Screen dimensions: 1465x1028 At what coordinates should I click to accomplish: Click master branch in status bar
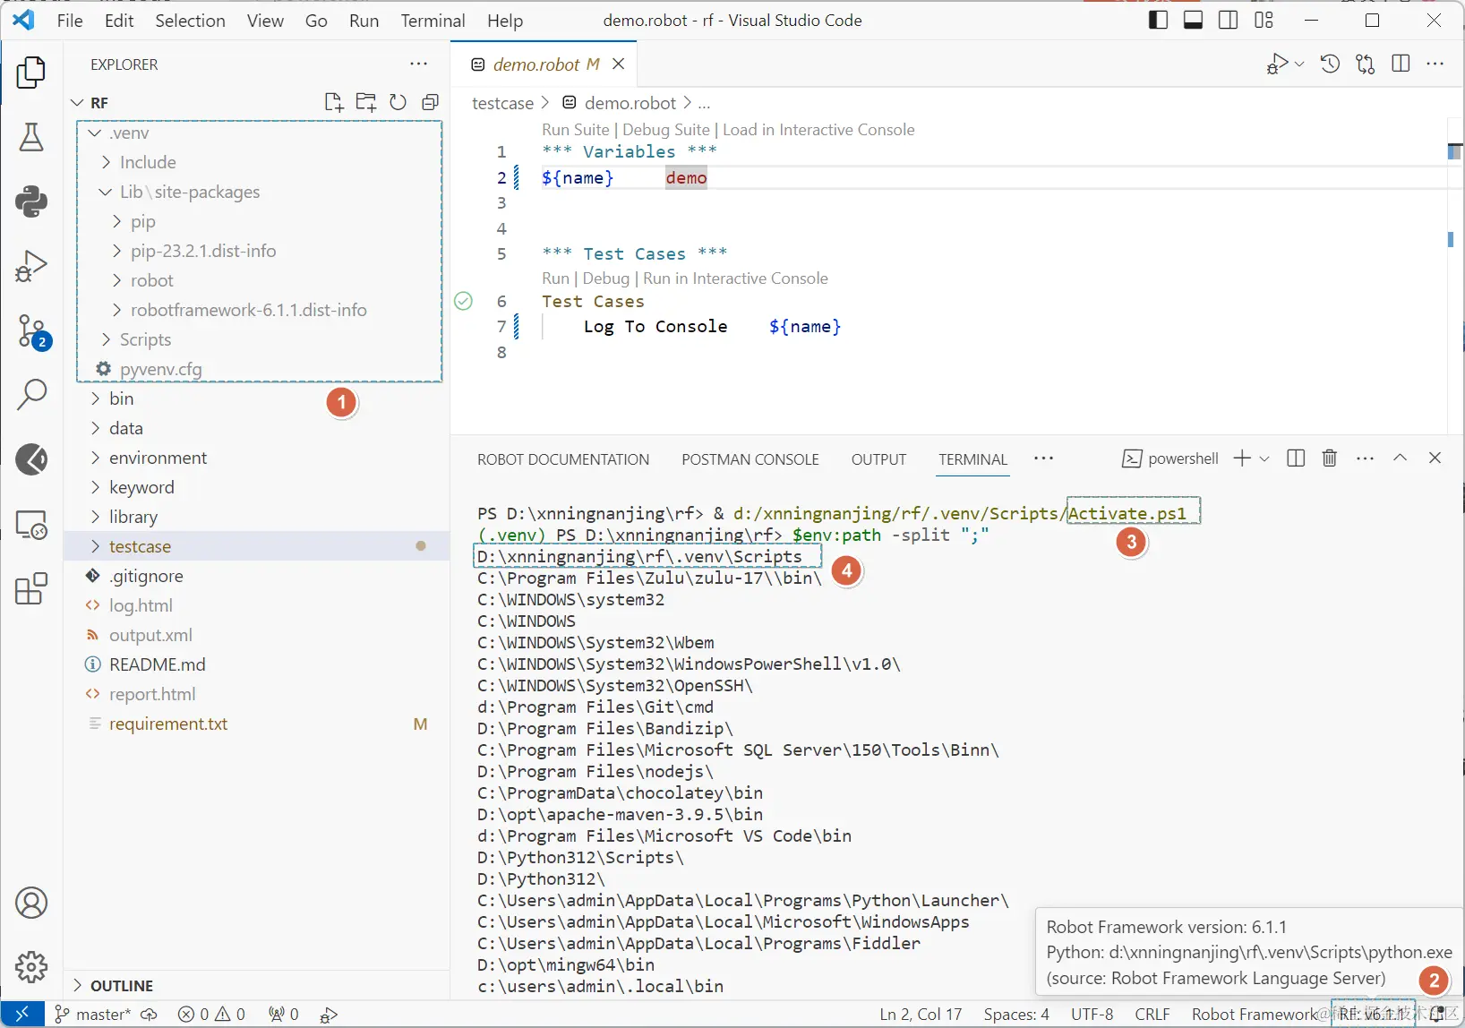[93, 1014]
